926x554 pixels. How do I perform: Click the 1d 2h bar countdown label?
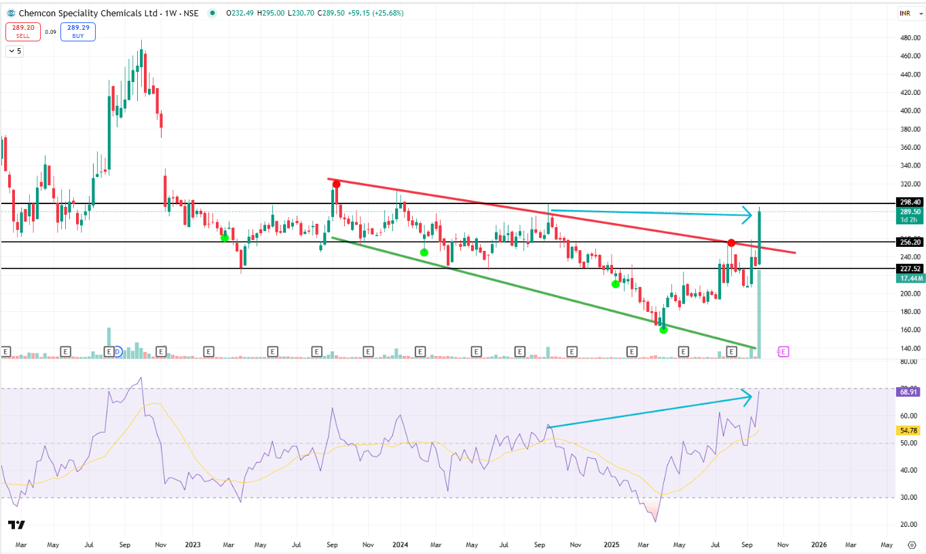pos(910,220)
